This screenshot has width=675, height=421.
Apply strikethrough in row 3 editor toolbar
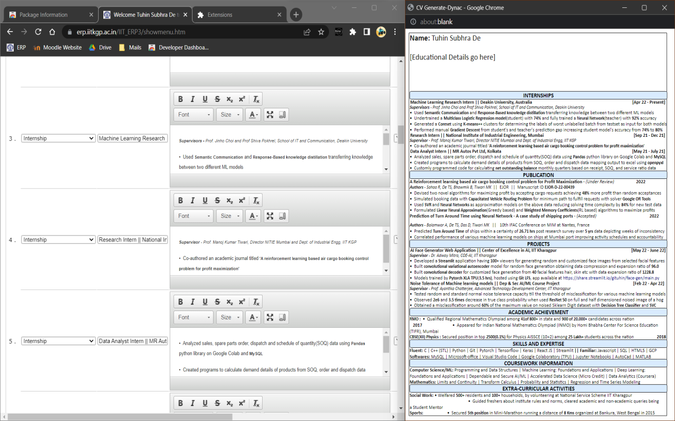[x=217, y=99]
